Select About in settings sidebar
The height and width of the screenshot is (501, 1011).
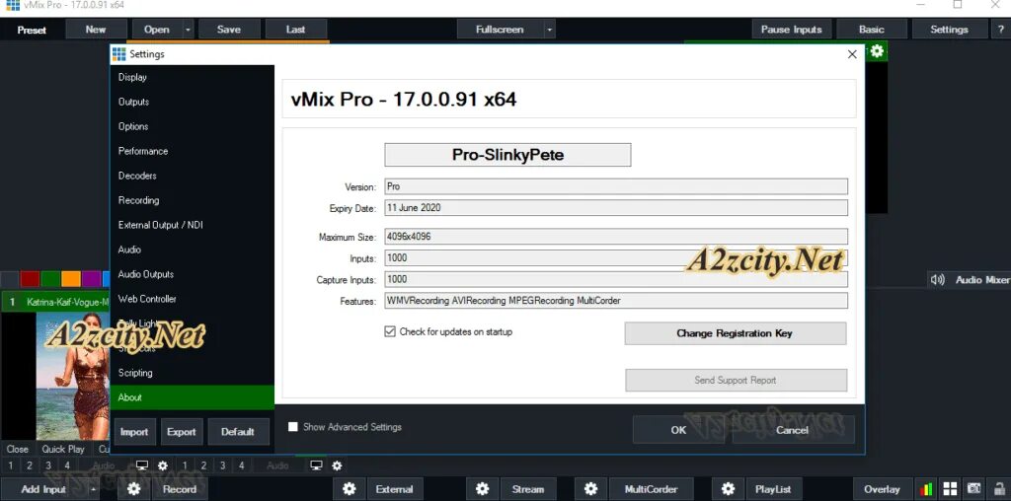pyautogui.click(x=193, y=397)
